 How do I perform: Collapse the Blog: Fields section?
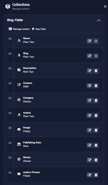(99, 20)
